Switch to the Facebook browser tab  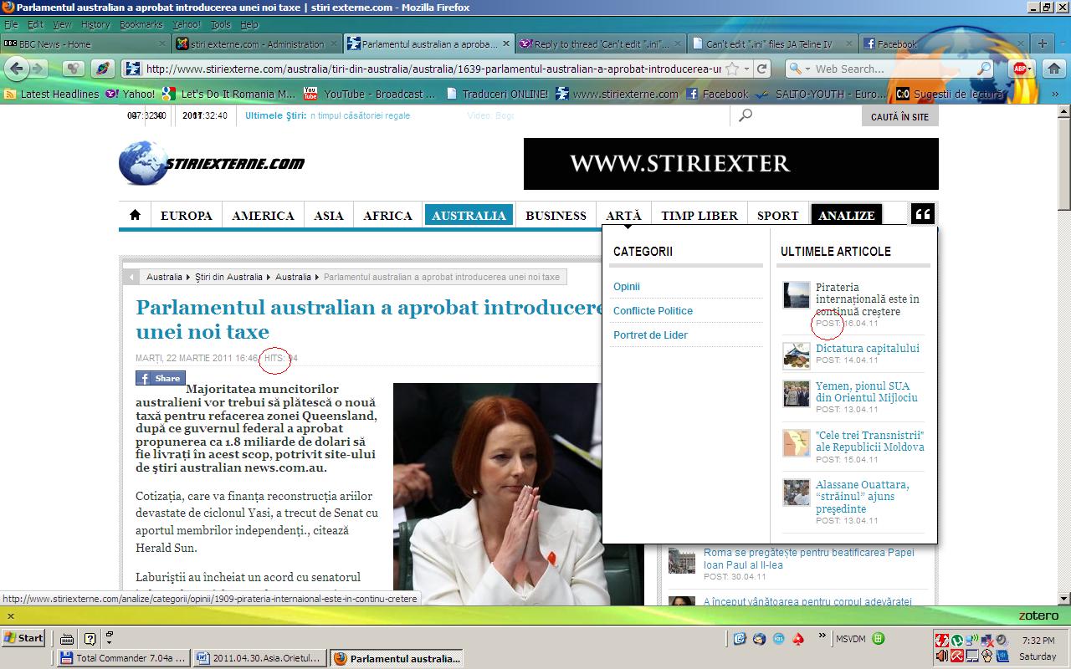click(943, 43)
